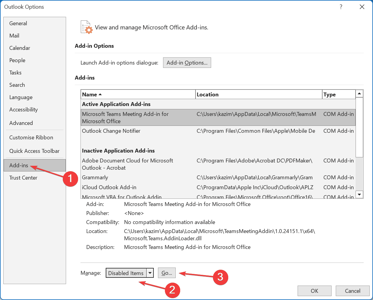Click the add-ins list scrollbar thumb
This screenshot has width=373, height=300.
coord(359,127)
